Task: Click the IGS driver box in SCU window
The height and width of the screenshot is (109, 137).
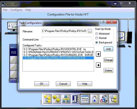Action: (x=14, y=52)
